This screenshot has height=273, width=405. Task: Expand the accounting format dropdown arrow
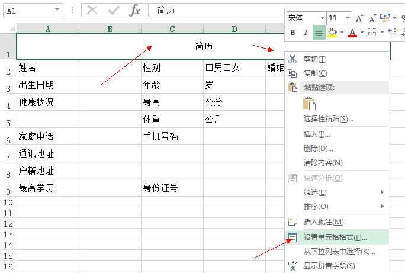[395, 18]
